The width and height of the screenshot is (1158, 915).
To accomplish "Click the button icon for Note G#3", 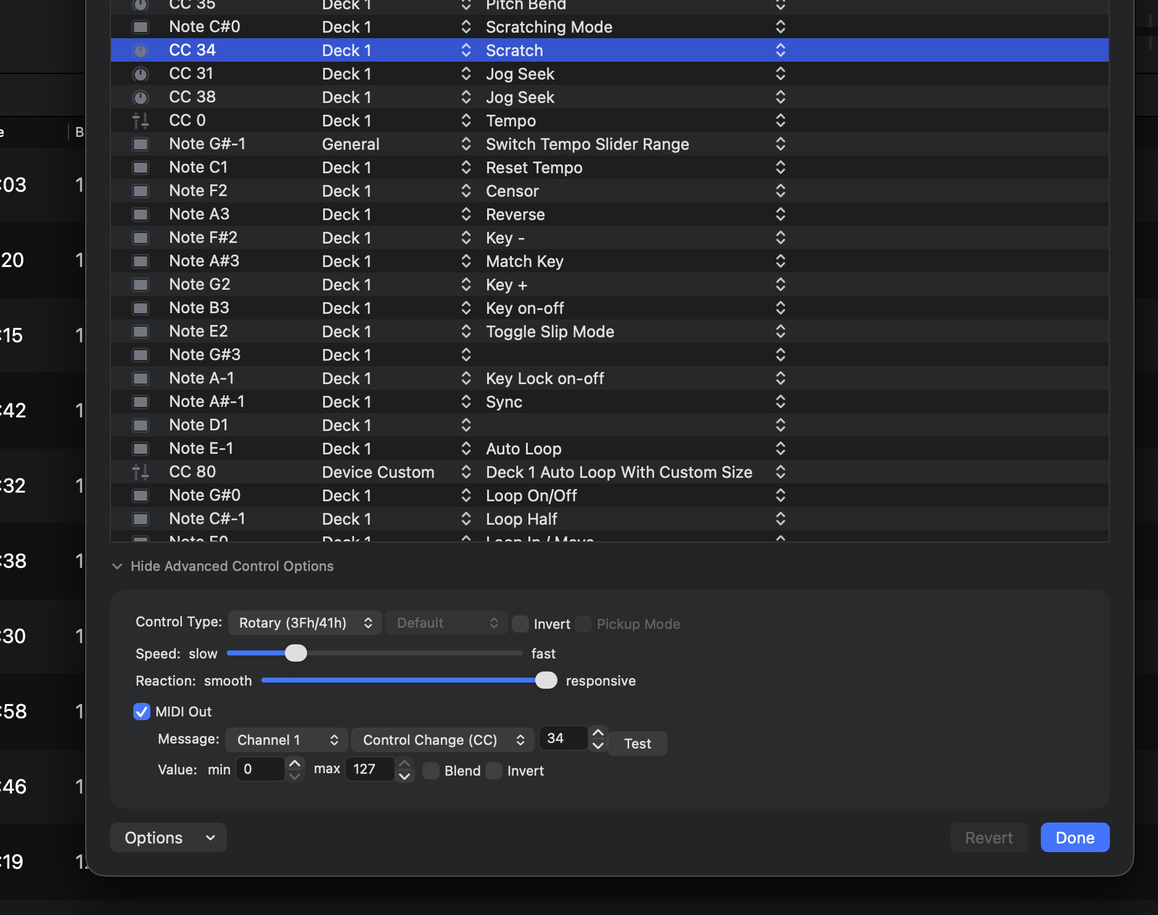I will click(141, 355).
